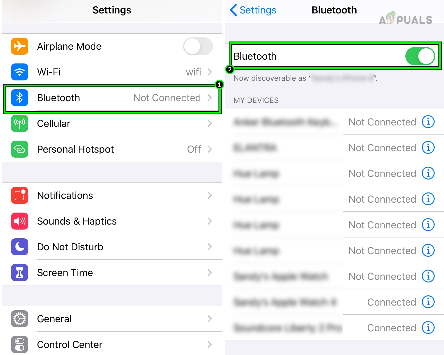Expand Cellular settings via its chevron

tap(209, 123)
